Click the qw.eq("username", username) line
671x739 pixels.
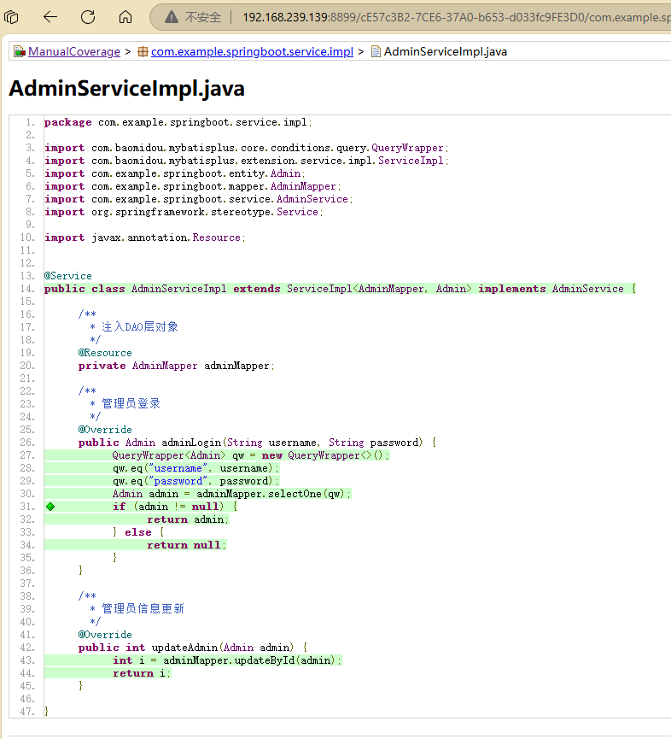tap(195, 468)
